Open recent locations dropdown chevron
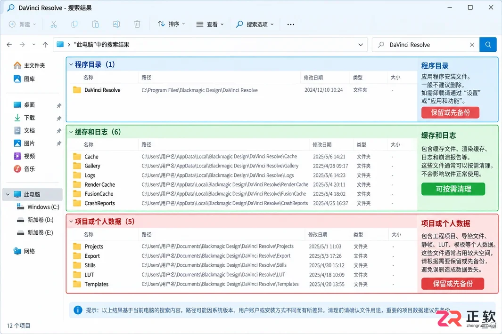 33,45
